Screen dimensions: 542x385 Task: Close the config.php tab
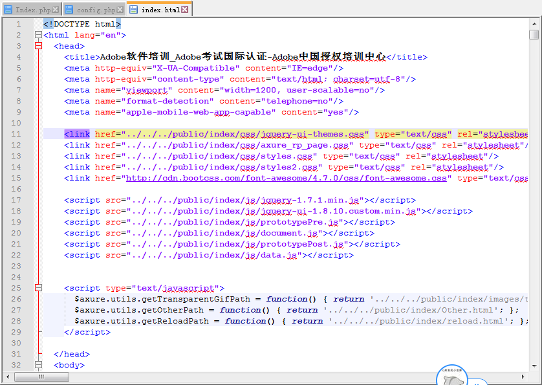click(x=120, y=9)
